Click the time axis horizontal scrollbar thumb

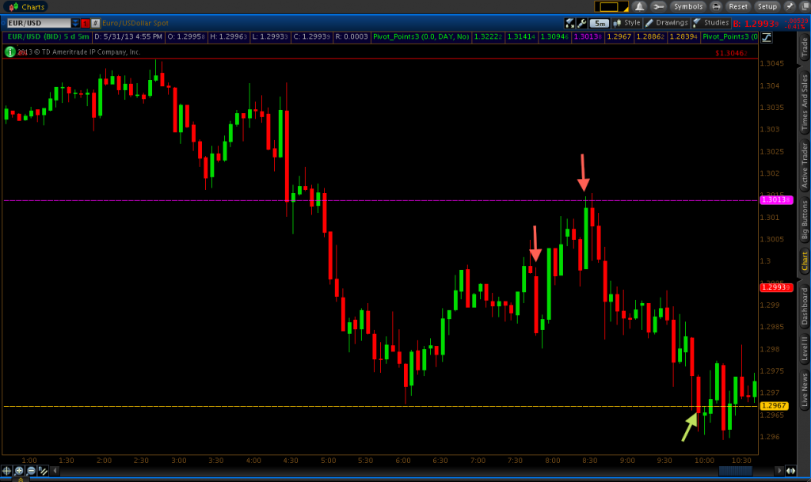(x=736, y=471)
